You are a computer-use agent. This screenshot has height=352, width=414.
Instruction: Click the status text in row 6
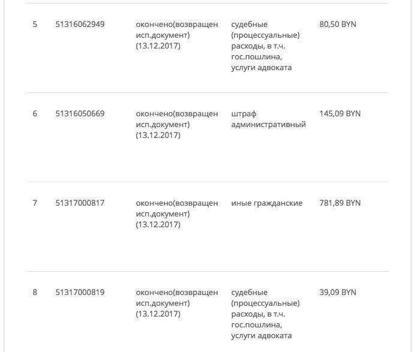click(176, 124)
